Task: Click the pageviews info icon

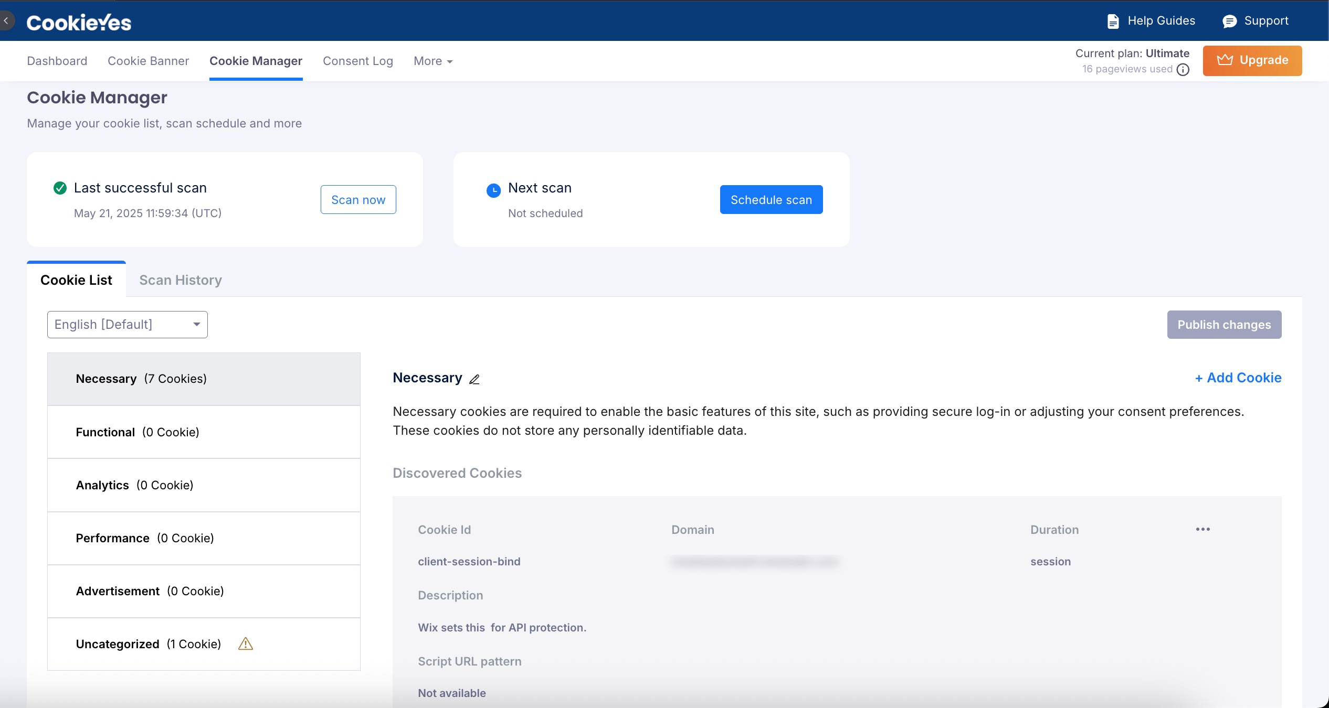Action: coord(1183,69)
